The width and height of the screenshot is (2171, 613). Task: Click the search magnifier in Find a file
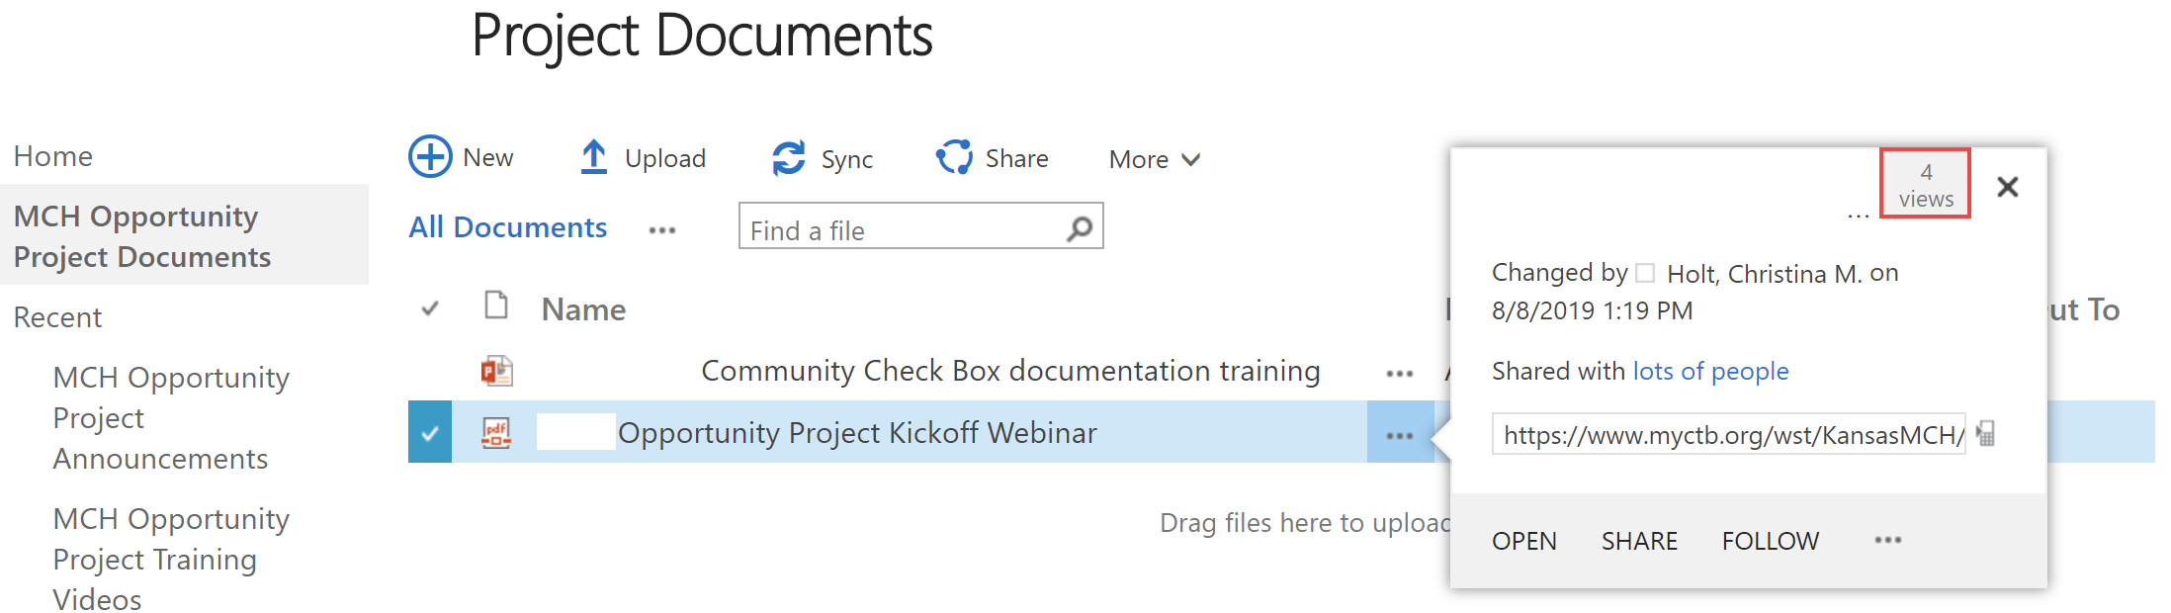[x=1080, y=229]
